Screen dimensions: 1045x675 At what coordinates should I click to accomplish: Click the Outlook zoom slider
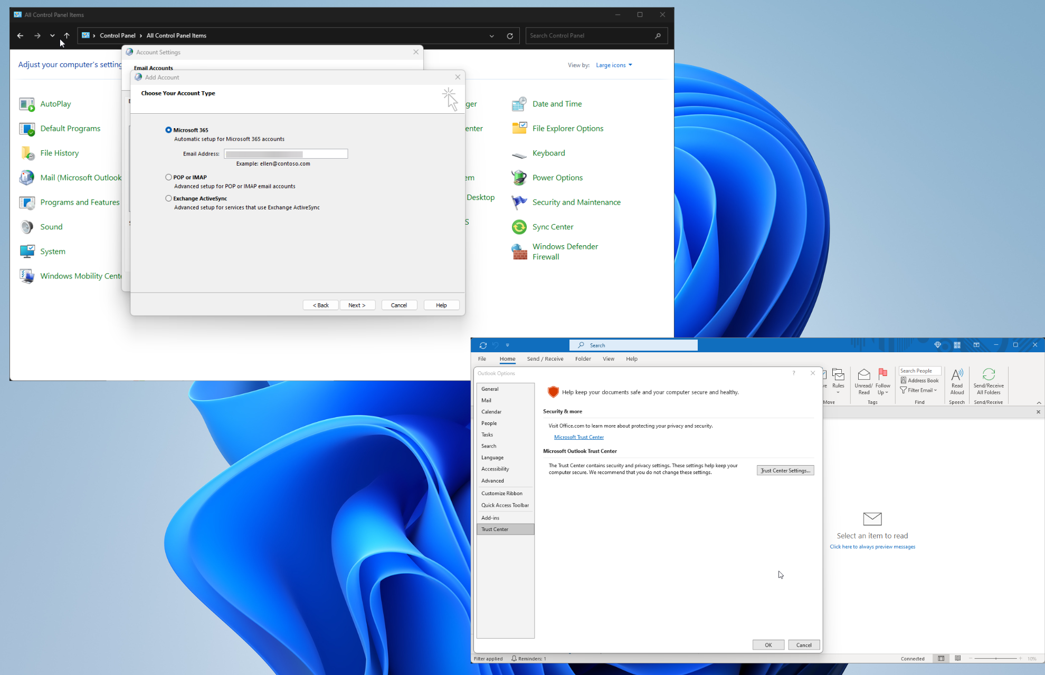coord(995,659)
